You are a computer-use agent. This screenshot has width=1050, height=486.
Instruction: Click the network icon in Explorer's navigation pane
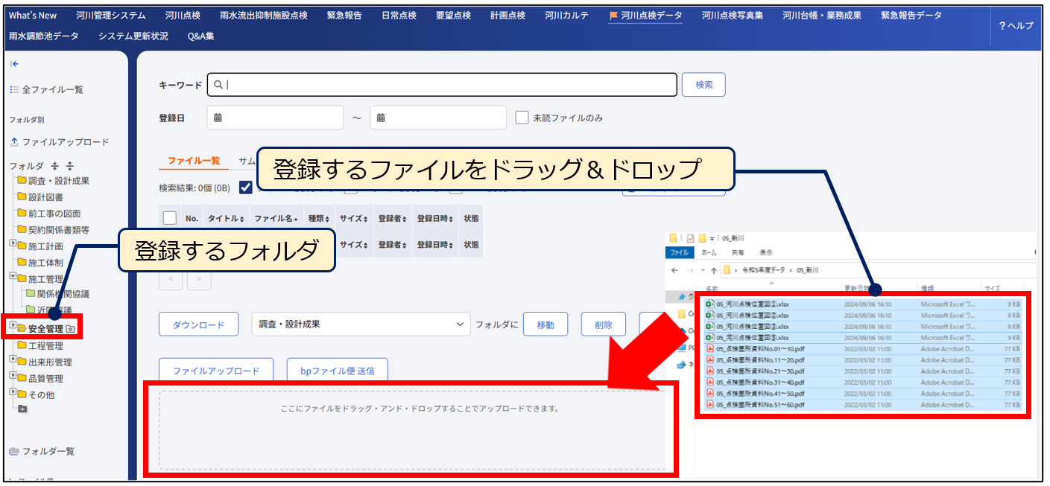[681, 365]
